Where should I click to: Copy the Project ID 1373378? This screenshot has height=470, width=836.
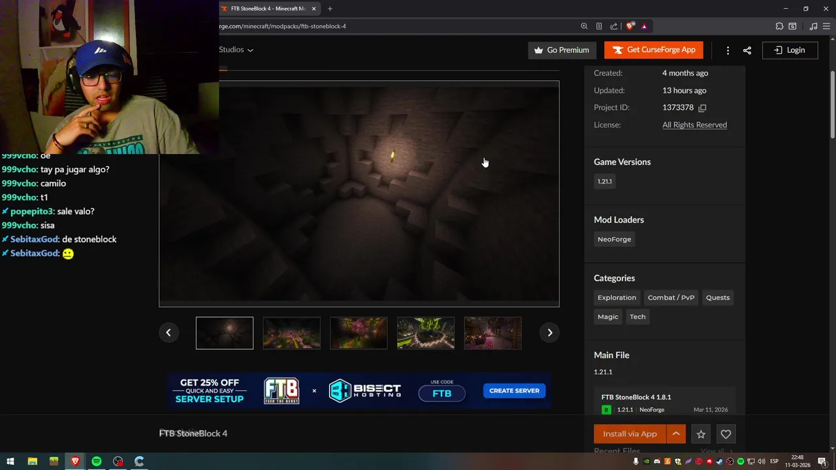tap(703, 108)
